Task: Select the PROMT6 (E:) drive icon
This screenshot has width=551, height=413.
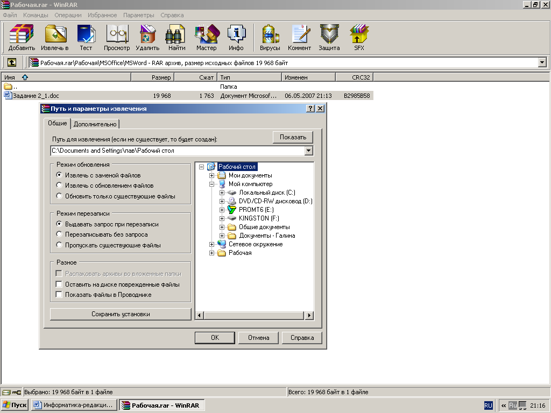Action: point(232,210)
